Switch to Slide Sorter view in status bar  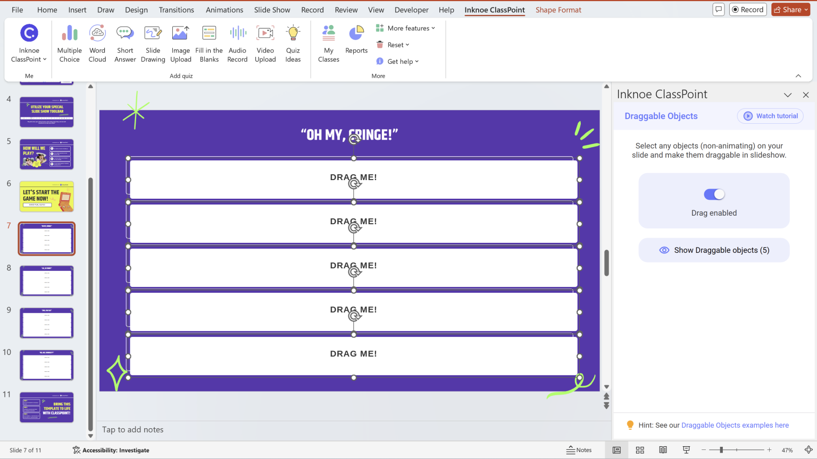(x=640, y=450)
